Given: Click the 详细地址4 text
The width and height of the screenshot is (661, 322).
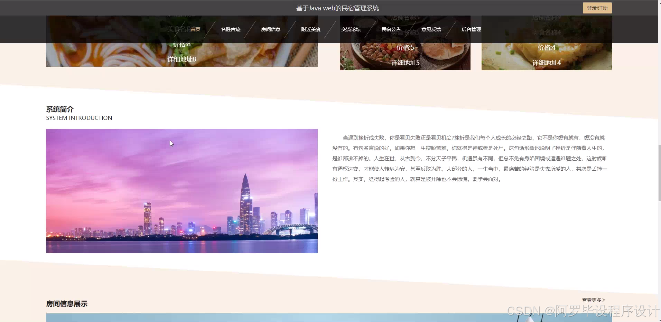Looking at the screenshot, I should coord(547,63).
